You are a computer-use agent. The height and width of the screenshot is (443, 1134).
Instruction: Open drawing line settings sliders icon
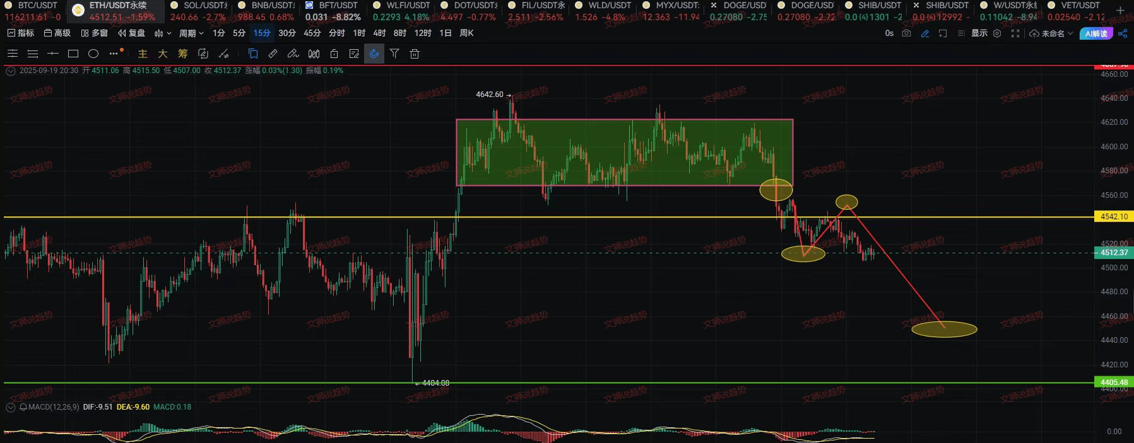tap(13, 54)
